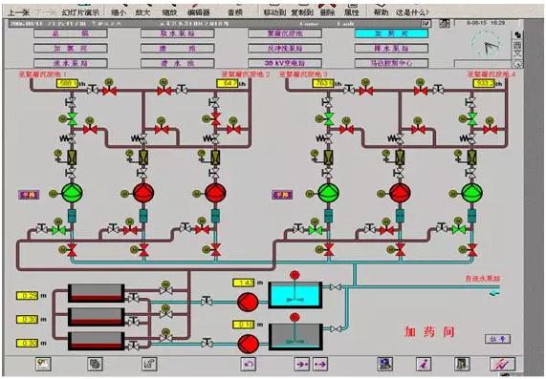Toggle the red pump beside the cyan tank
The image size is (546, 379).
[248, 302]
